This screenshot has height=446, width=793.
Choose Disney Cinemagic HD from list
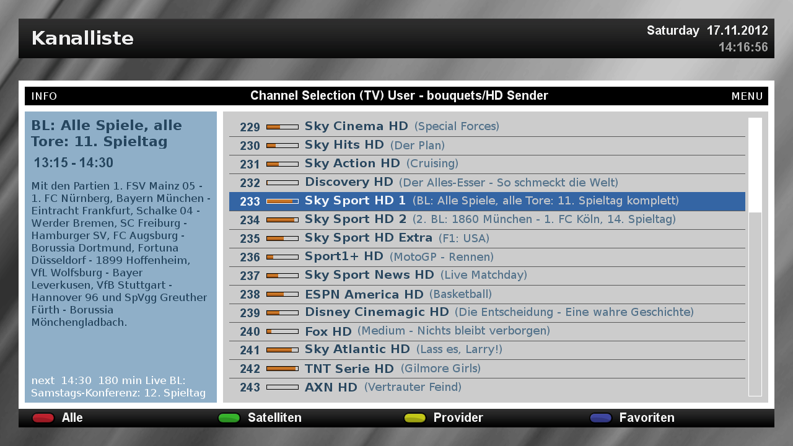[x=377, y=312]
